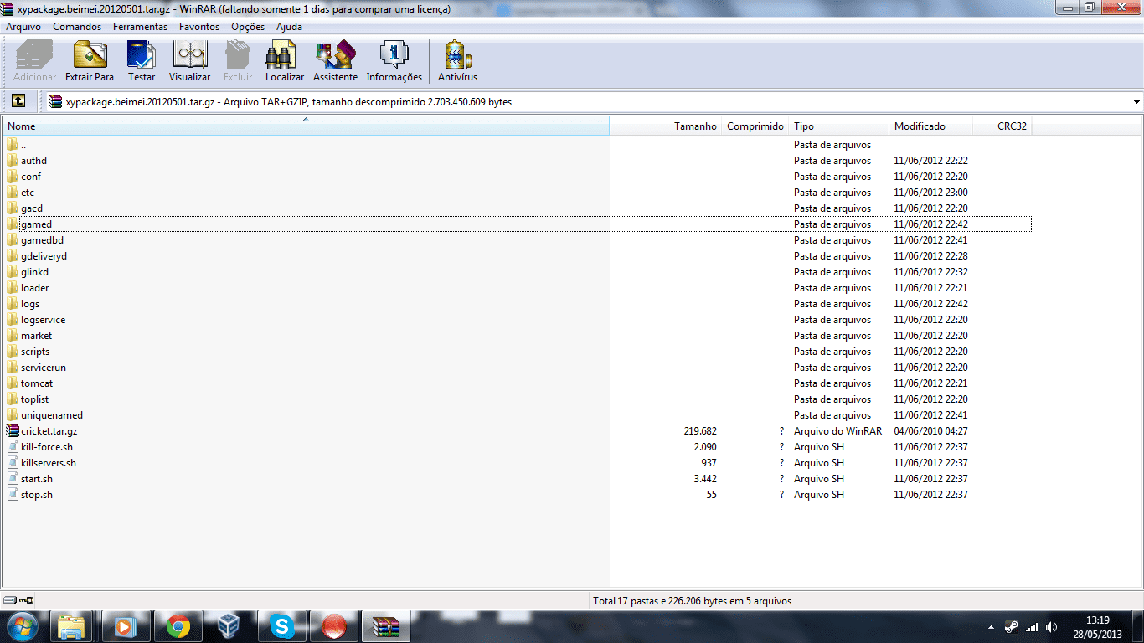Screen dimensions: 1144x643
Task: Select the etc folder name
Action: tap(28, 193)
